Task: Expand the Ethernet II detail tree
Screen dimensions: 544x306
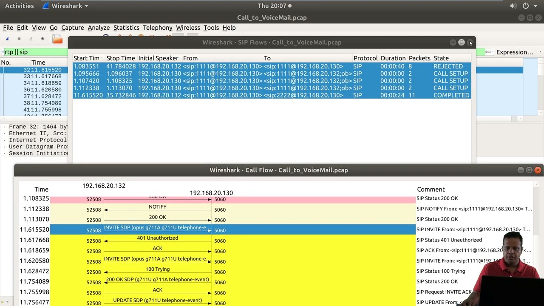Action: tap(4, 133)
